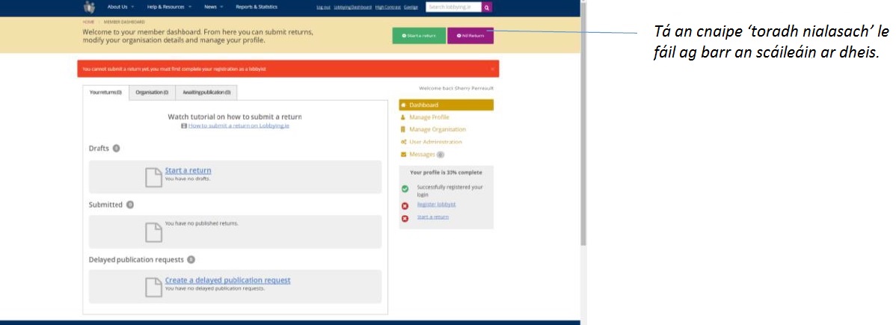This screenshot has width=896, height=325.
Task: Expand the News dropdown menu
Action: coord(213,7)
